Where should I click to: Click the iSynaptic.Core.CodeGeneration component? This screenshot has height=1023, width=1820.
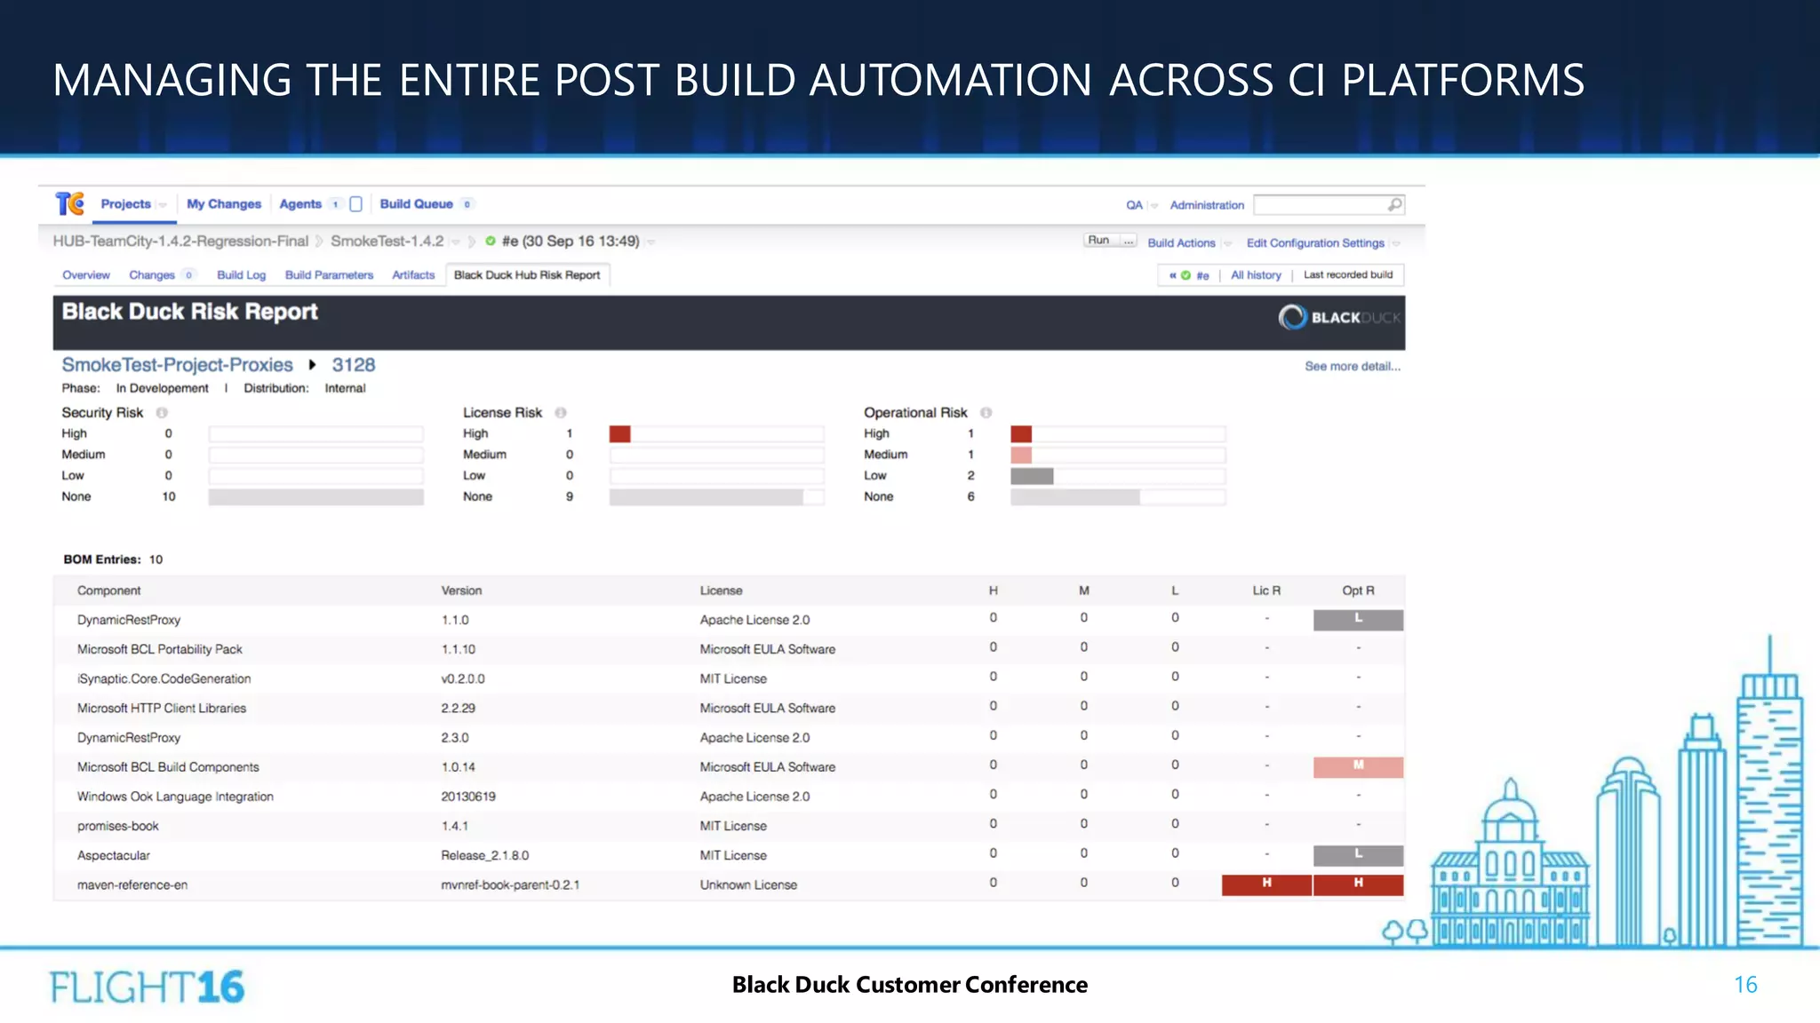click(x=164, y=679)
